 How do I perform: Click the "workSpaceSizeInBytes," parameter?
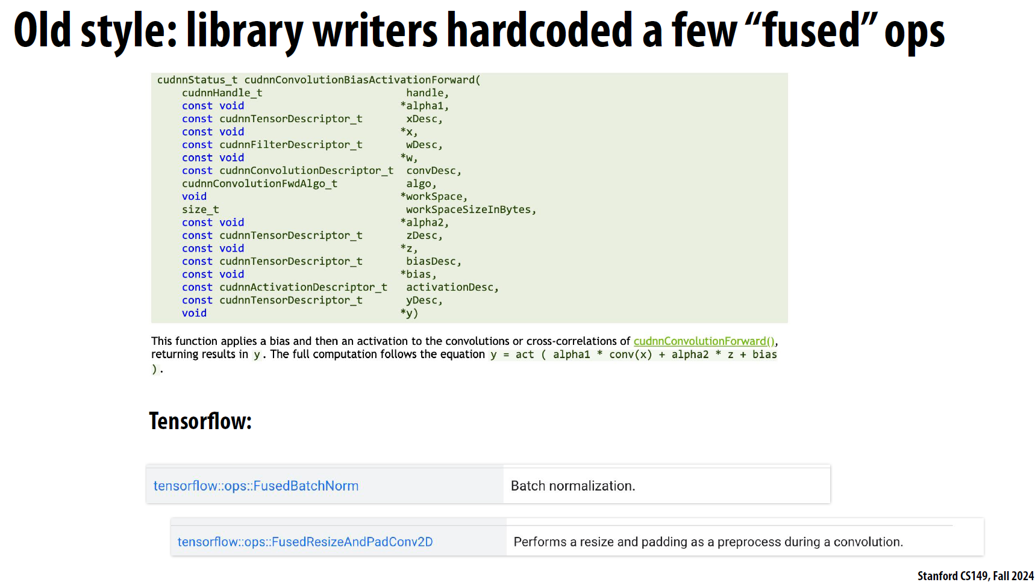tap(471, 209)
